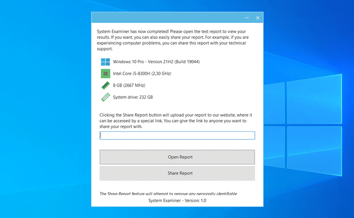
Task: Select the Intel Core i5-8300H text
Action: (x=142, y=74)
